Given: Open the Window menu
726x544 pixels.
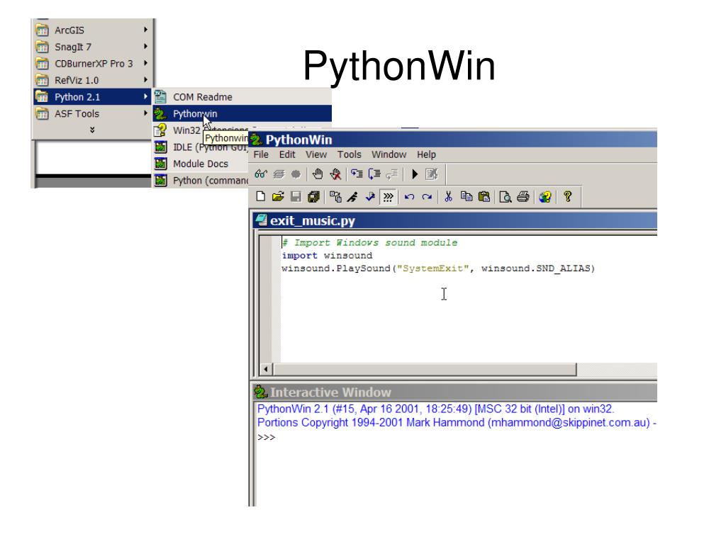Looking at the screenshot, I should pos(389,154).
